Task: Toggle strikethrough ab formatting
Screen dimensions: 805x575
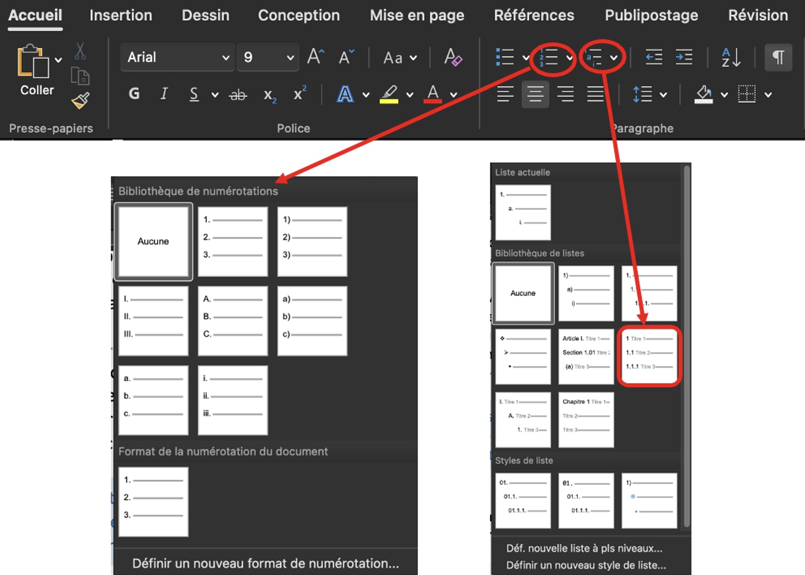Action: (x=238, y=95)
